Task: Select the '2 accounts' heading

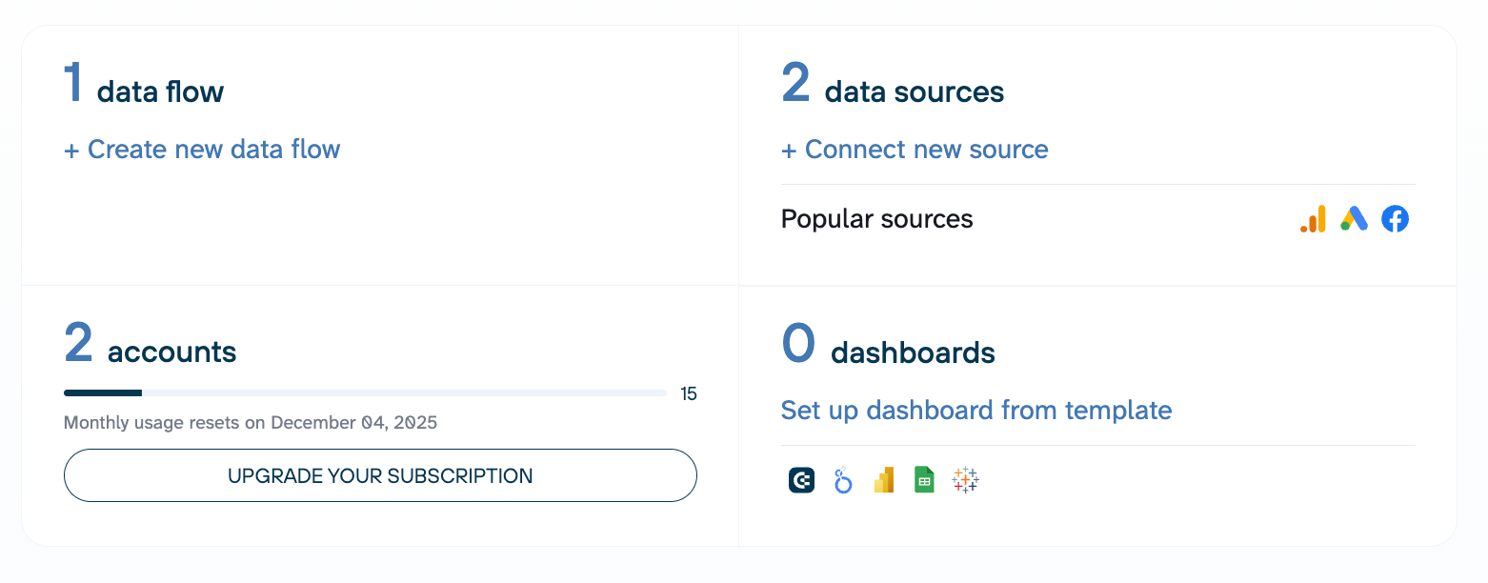Action: click(x=151, y=347)
